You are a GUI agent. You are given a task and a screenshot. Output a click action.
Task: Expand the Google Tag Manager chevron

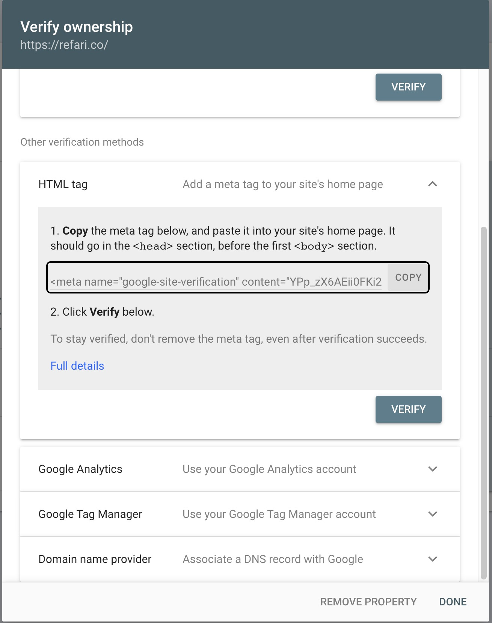433,514
